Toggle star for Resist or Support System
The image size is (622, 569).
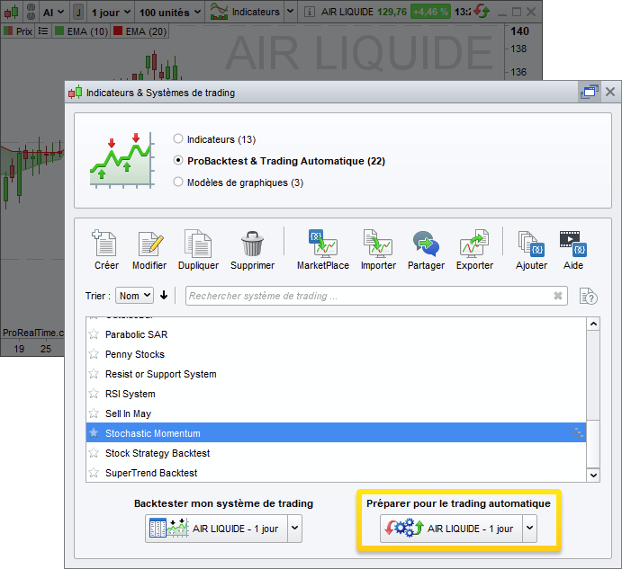point(94,374)
